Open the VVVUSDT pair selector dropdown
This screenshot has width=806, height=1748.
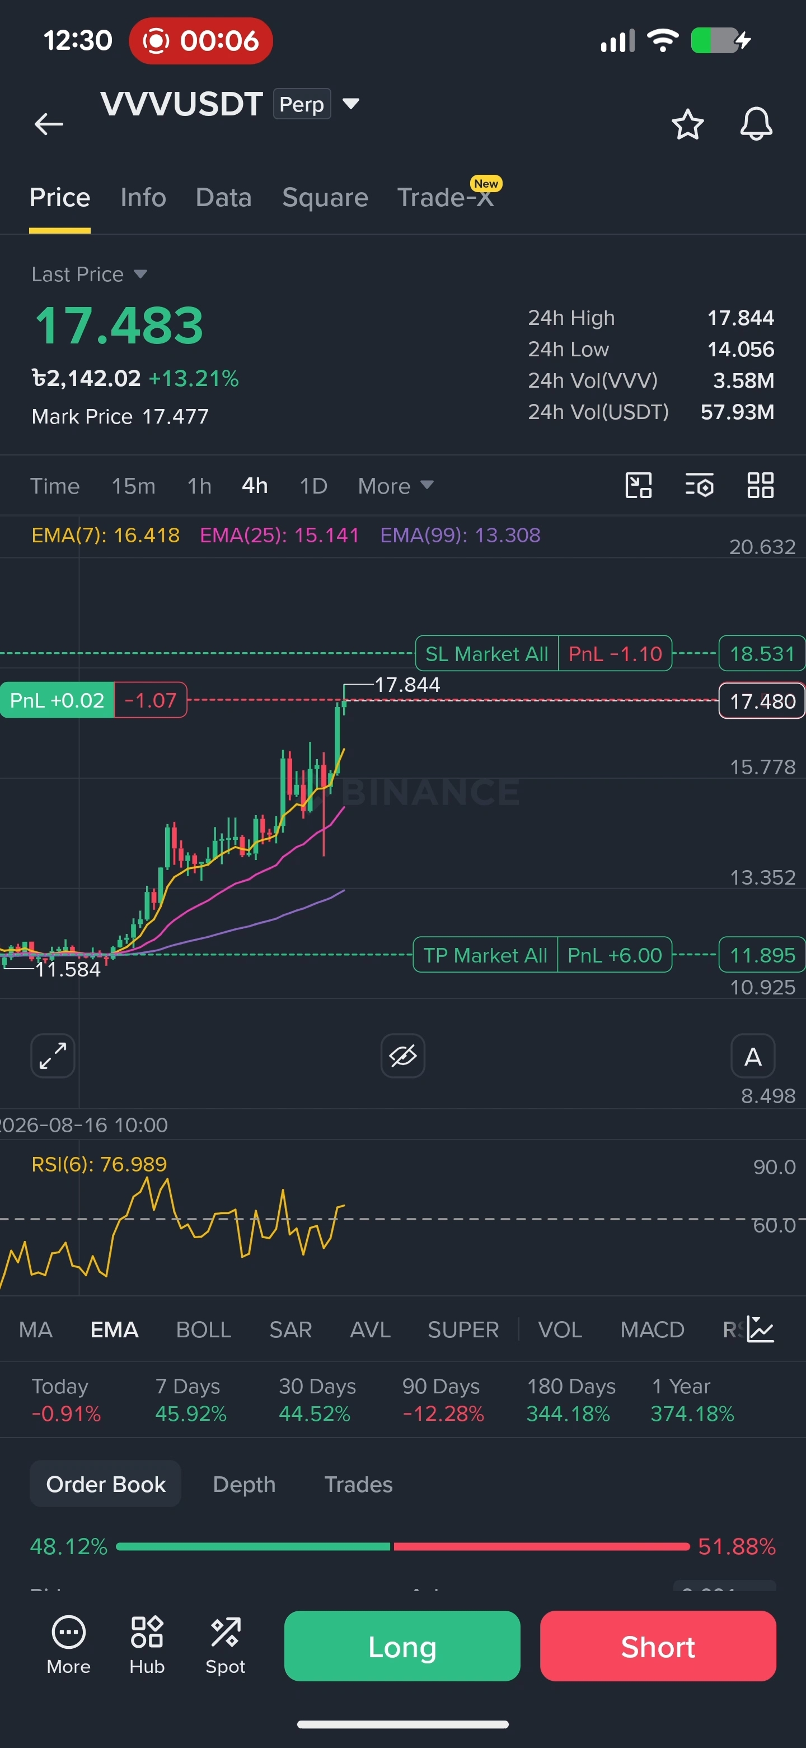pyautogui.click(x=350, y=104)
